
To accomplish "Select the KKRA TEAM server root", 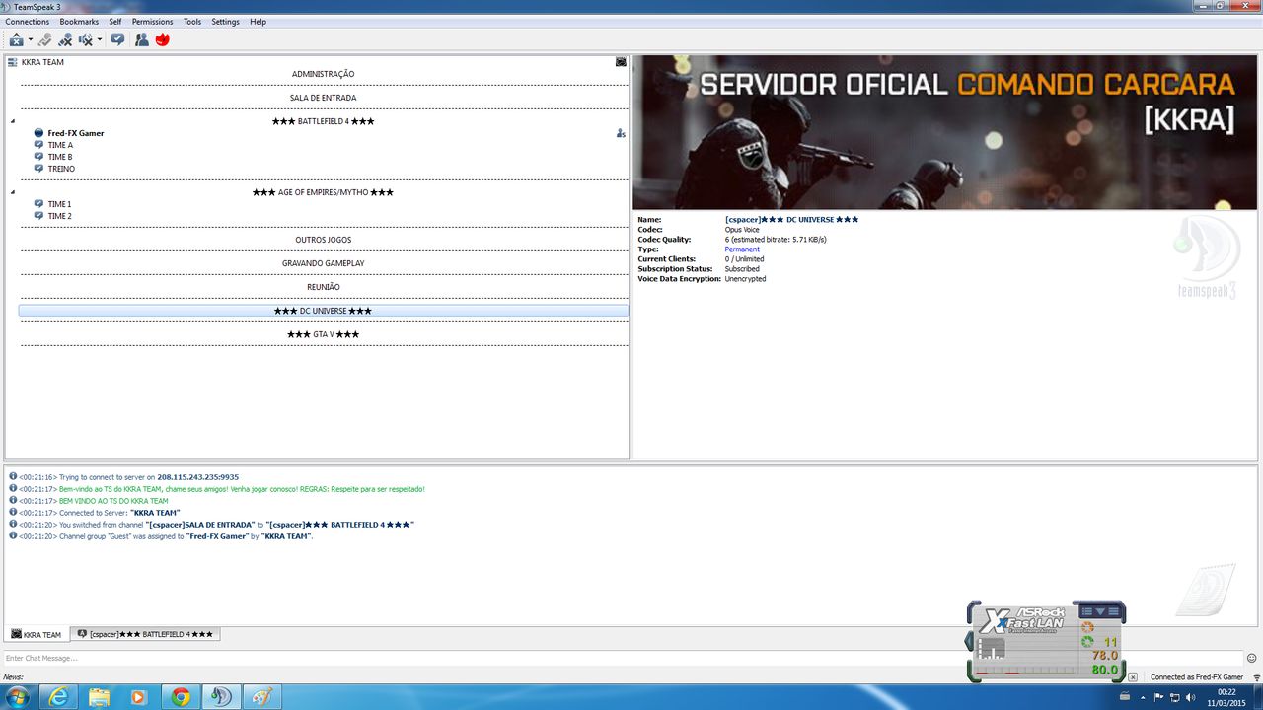I will click(42, 62).
